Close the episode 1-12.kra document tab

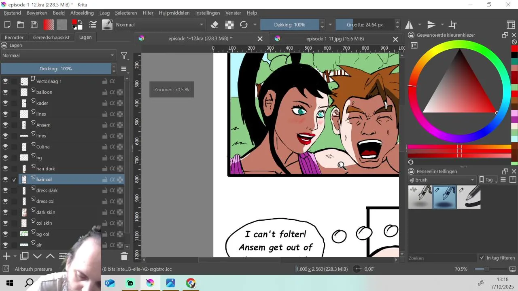(x=260, y=39)
